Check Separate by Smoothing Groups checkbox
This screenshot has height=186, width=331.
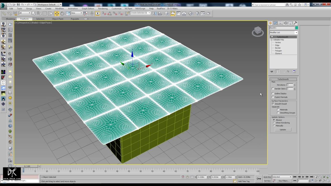click(278, 113)
